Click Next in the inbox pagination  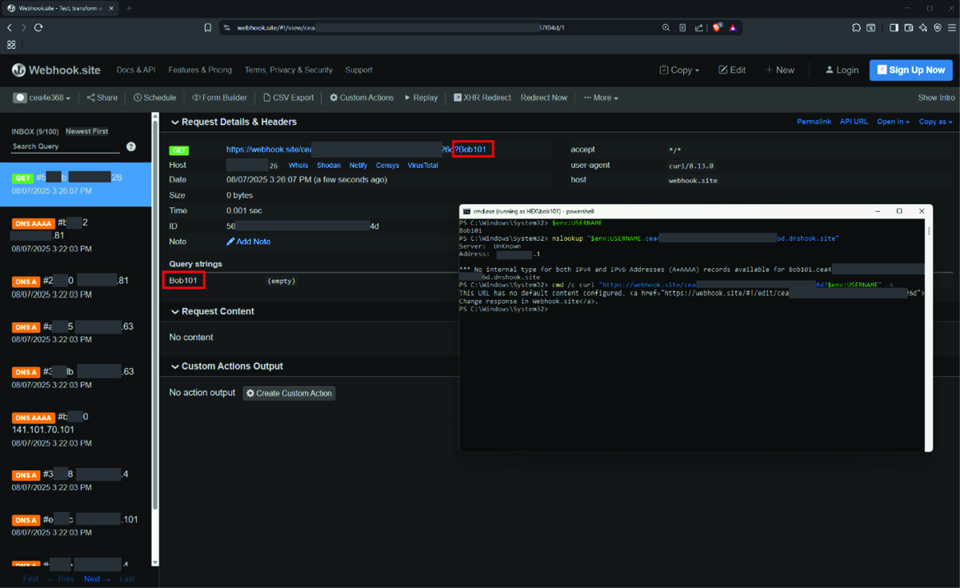97,578
